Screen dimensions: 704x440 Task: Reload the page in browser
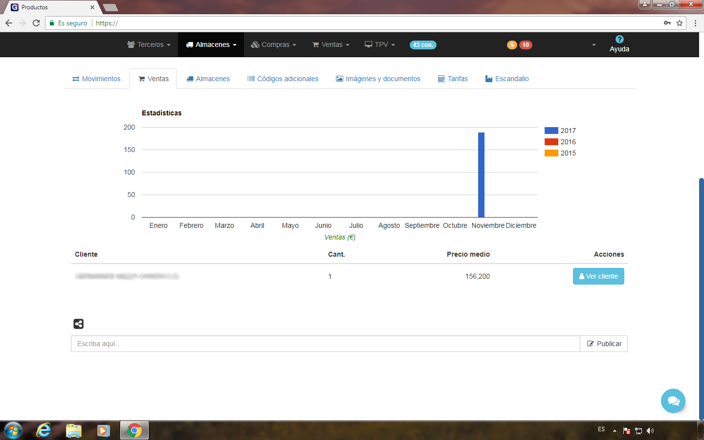(36, 23)
